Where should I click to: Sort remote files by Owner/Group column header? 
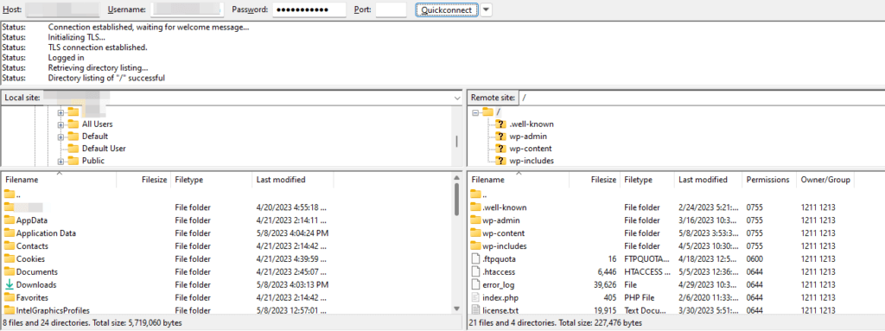(x=825, y=180)
